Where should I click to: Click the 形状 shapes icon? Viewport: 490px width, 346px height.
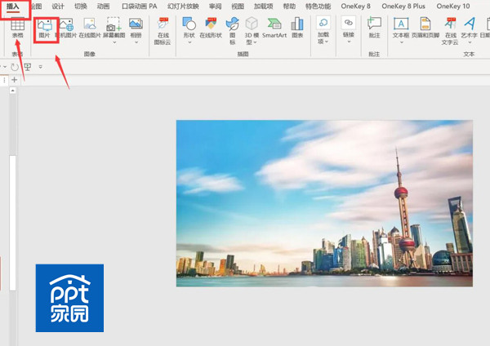coord(189,24)
